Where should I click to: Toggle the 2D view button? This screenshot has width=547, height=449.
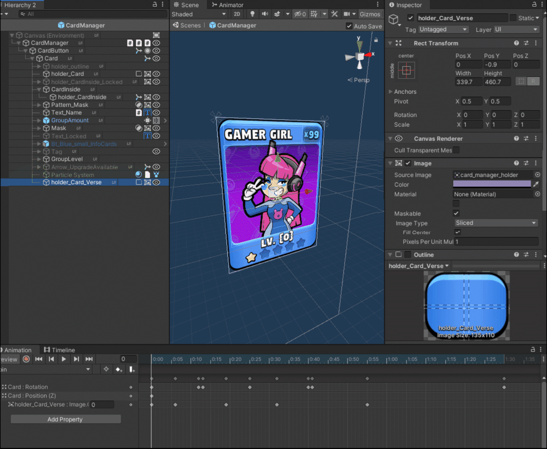click(237, 14)
